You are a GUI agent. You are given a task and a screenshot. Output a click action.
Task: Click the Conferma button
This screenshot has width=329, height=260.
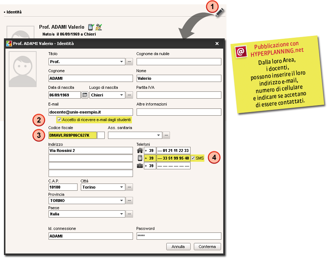tap(207, 247)
